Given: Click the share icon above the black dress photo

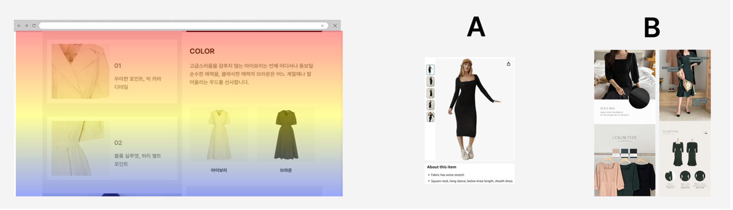Looking at the screenshot, I should 508,64.
